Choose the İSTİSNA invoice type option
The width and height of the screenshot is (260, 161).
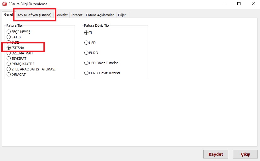9,48
